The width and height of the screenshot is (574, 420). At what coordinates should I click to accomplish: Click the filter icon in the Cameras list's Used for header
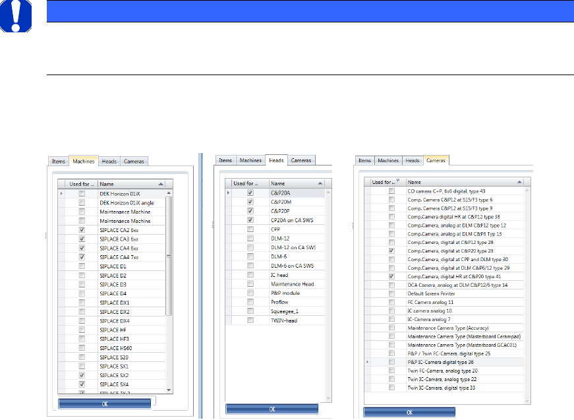(x=397, y=182)
